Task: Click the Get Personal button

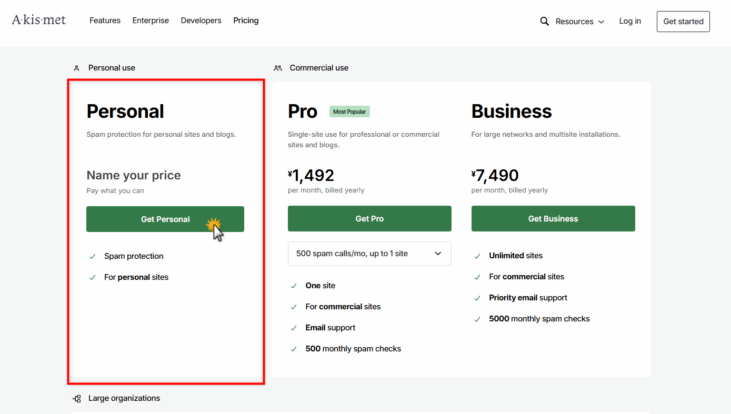Action: [x=165, y=219]
